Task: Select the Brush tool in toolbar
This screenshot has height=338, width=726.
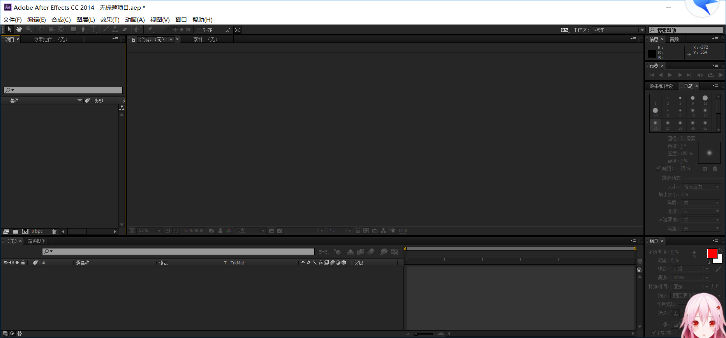Action: click(x=106, y=30)
